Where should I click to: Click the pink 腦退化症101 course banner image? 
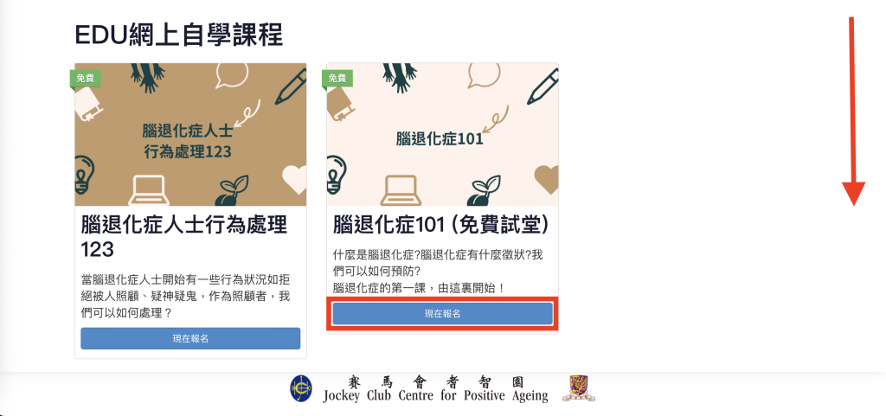[442, 134]
